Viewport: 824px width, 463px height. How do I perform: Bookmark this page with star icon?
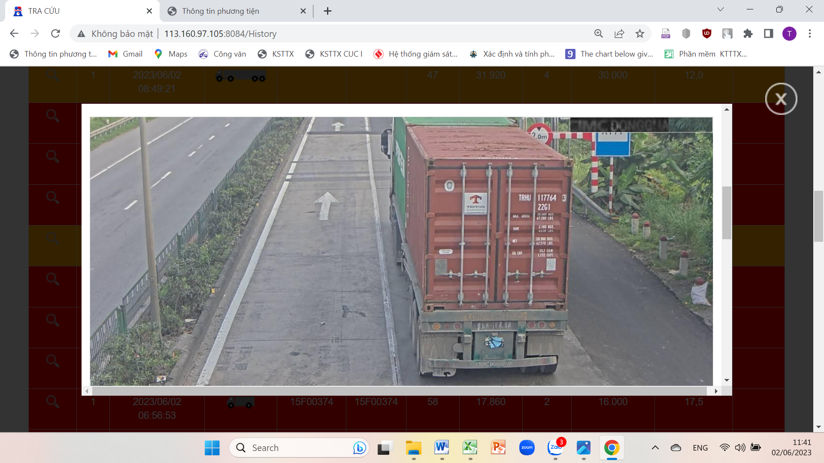point(640,33)
